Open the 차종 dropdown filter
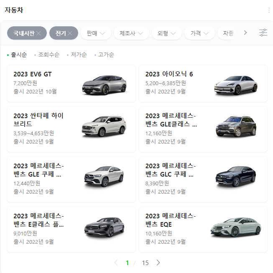Image resolution: width=273 pixels, height=273 pixels. [x=228, y=33]
